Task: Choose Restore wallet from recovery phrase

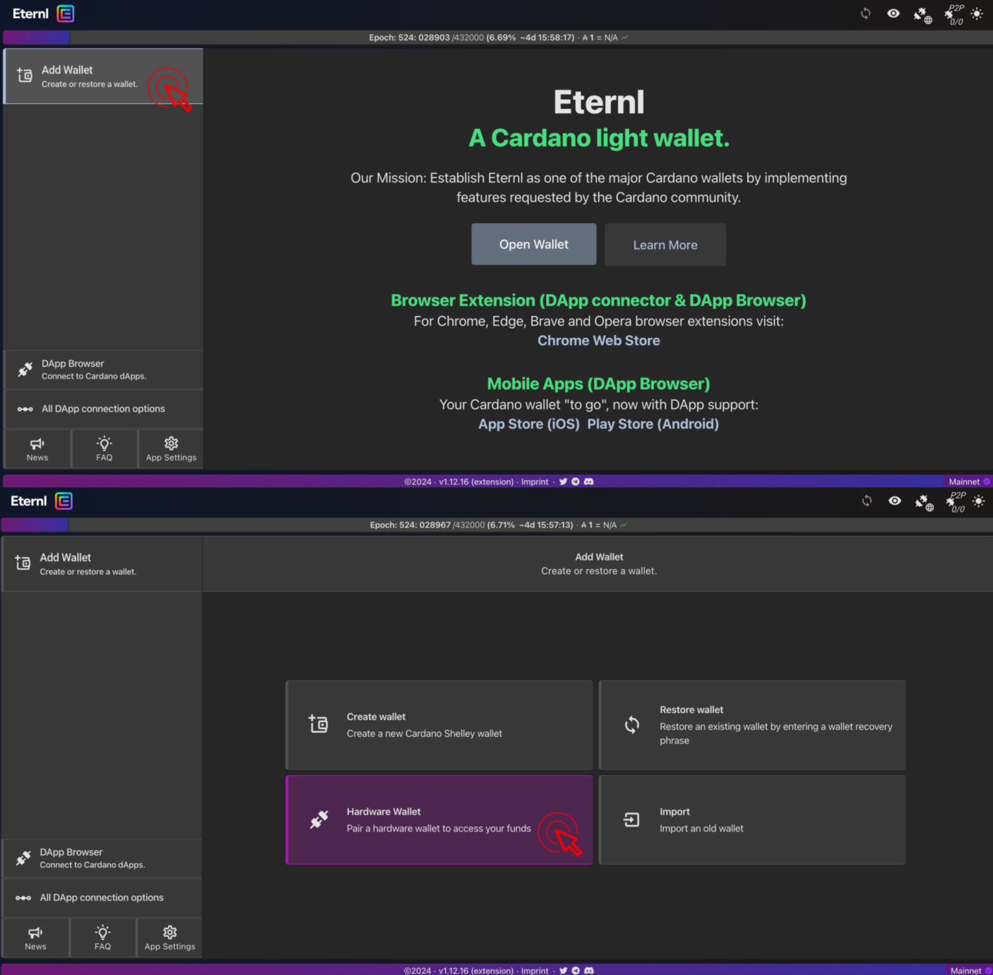Action: 752,725
